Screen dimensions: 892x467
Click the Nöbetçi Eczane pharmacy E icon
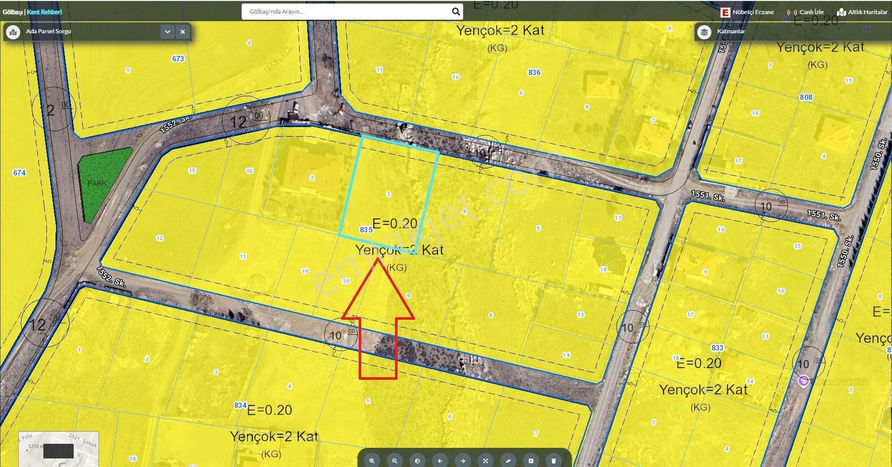(726, 12)
